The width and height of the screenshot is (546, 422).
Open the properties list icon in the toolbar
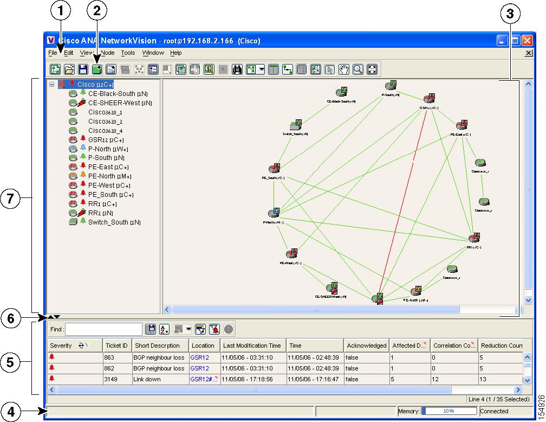(153, 69)
